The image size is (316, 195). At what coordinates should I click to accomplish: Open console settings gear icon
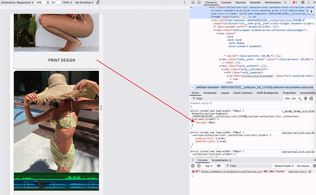coord(314,166)
